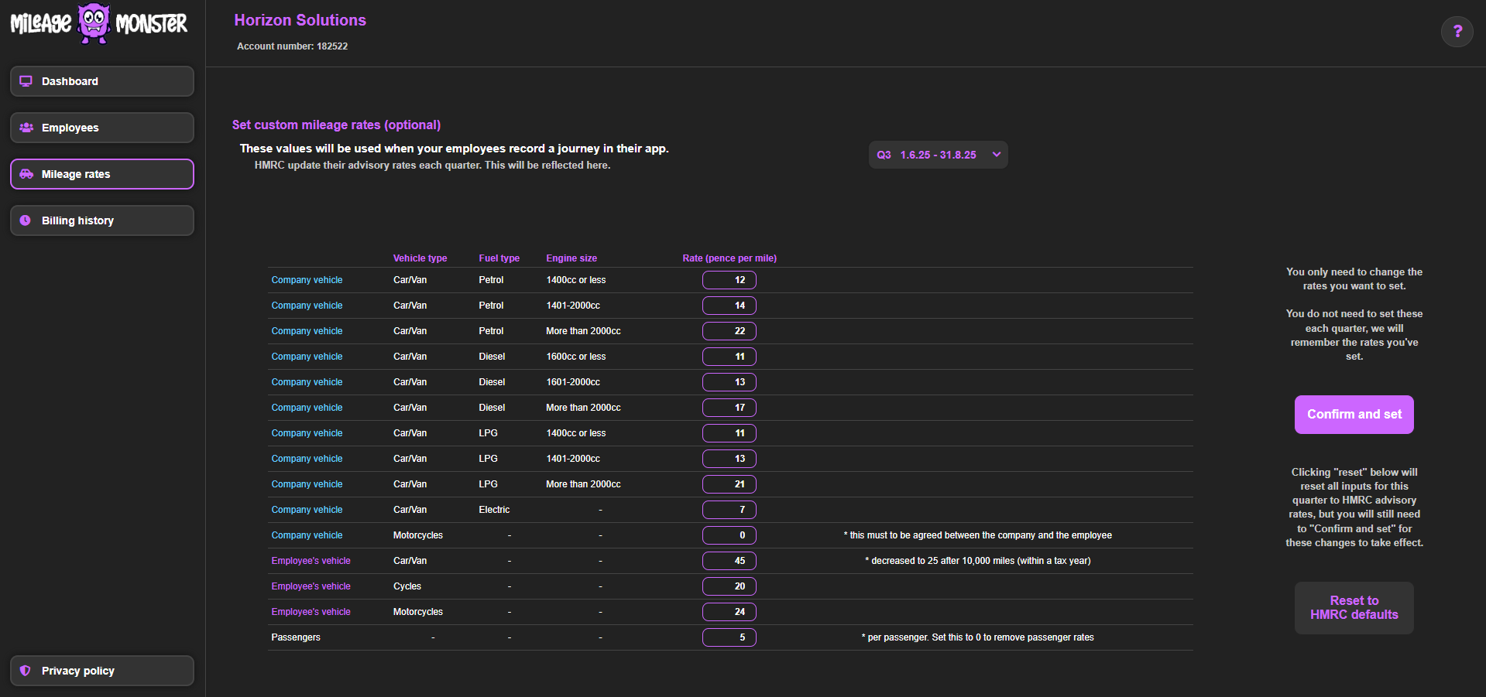The width and height of the screenshot is (1486, 697).
Task: Edit rate for LPG 1401-2000cc
Action: [x=729, y=459]
